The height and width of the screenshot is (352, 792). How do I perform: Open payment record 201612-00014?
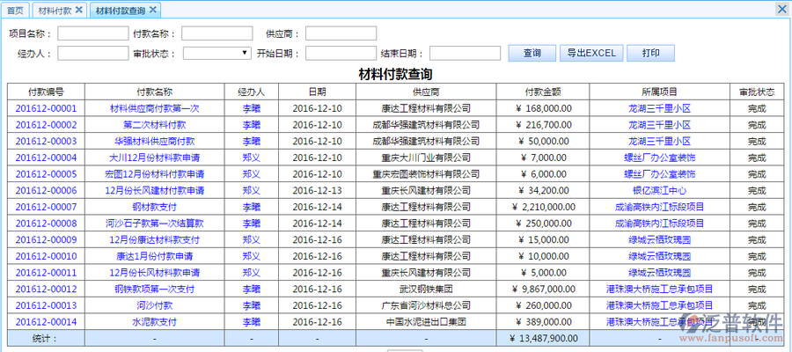click(x=46, y=322)
